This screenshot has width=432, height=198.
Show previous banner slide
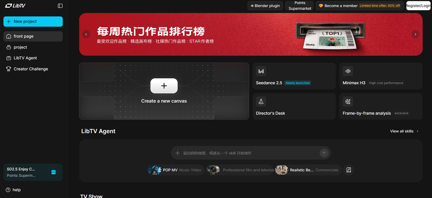(x=86, y=35)
